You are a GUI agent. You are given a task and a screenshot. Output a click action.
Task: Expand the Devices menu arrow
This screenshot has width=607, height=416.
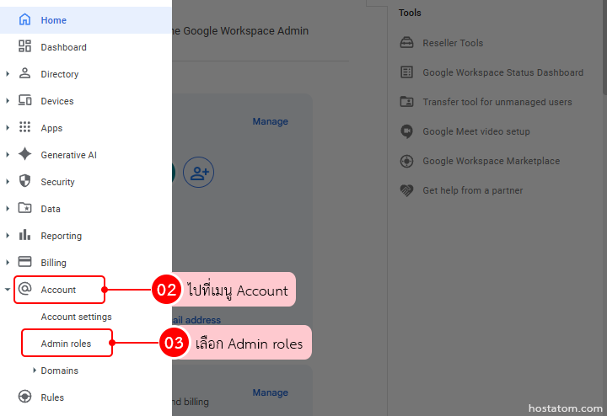coord(8,100)
